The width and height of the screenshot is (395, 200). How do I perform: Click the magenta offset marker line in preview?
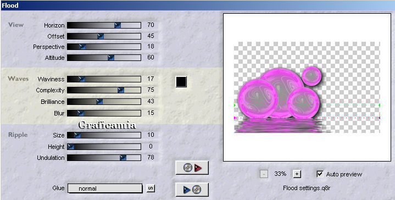(307, 118)
